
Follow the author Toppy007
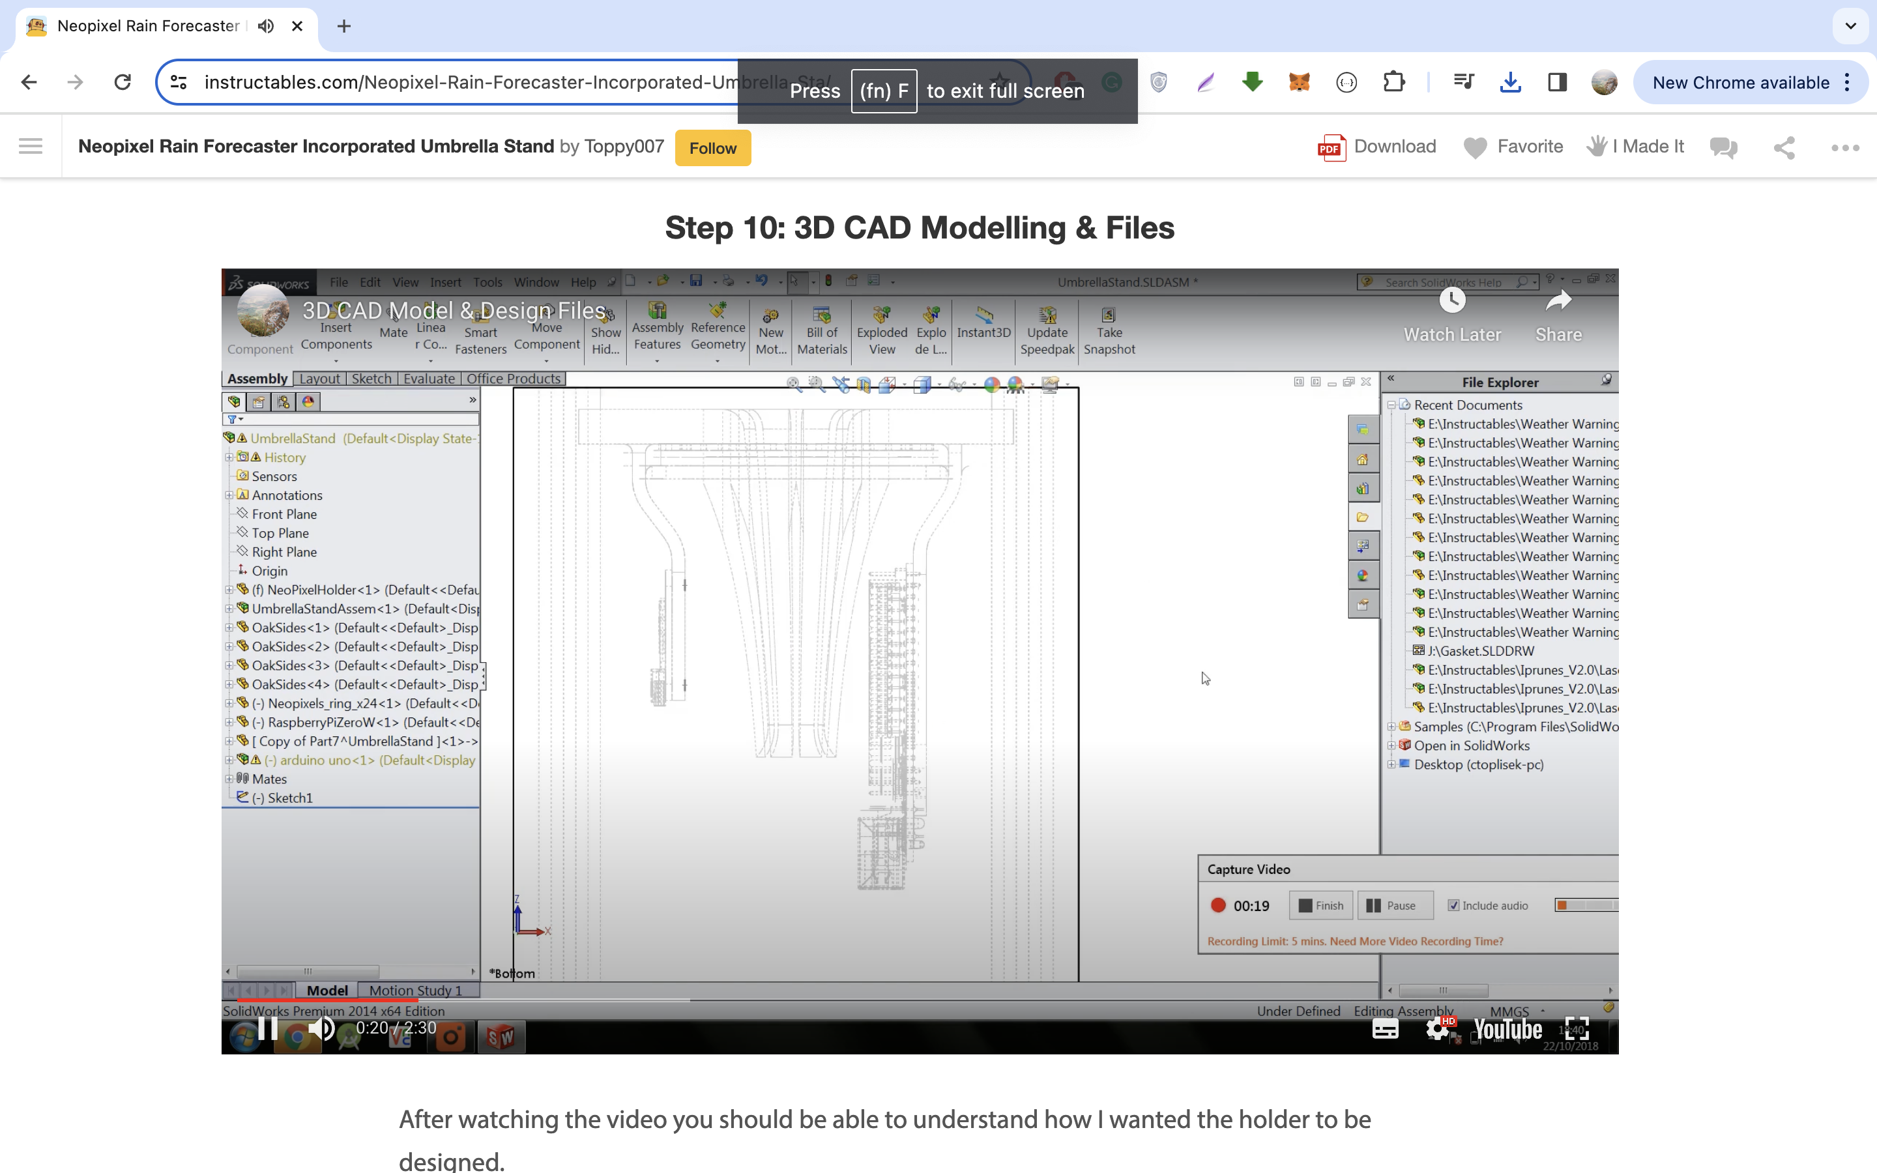click(x=712, y=147)
